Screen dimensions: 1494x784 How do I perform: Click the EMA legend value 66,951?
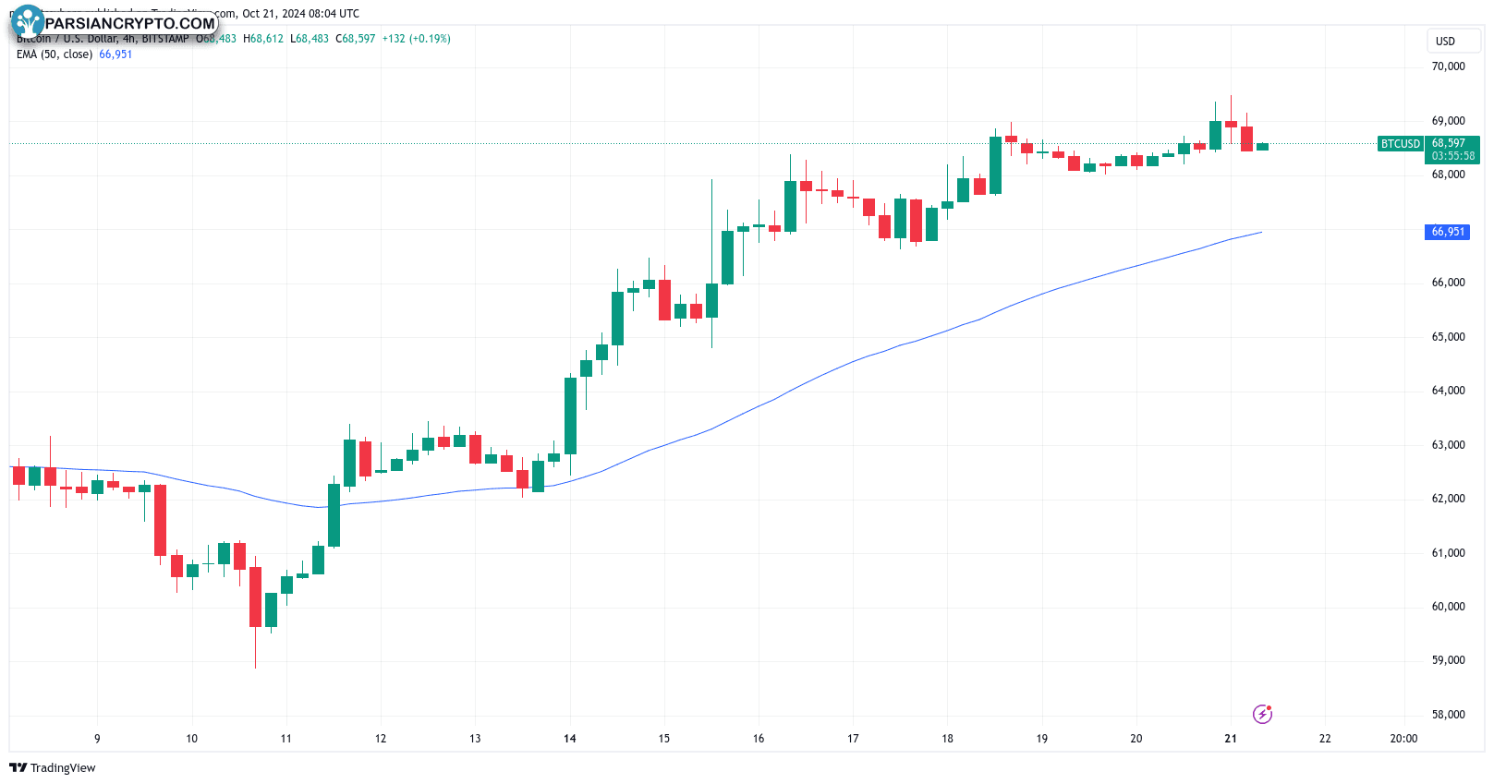115,54
